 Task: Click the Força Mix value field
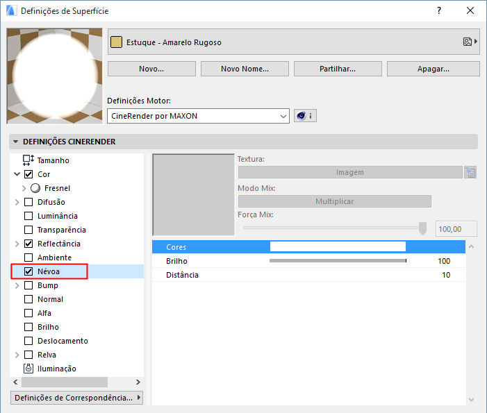(x=456, y=229)
